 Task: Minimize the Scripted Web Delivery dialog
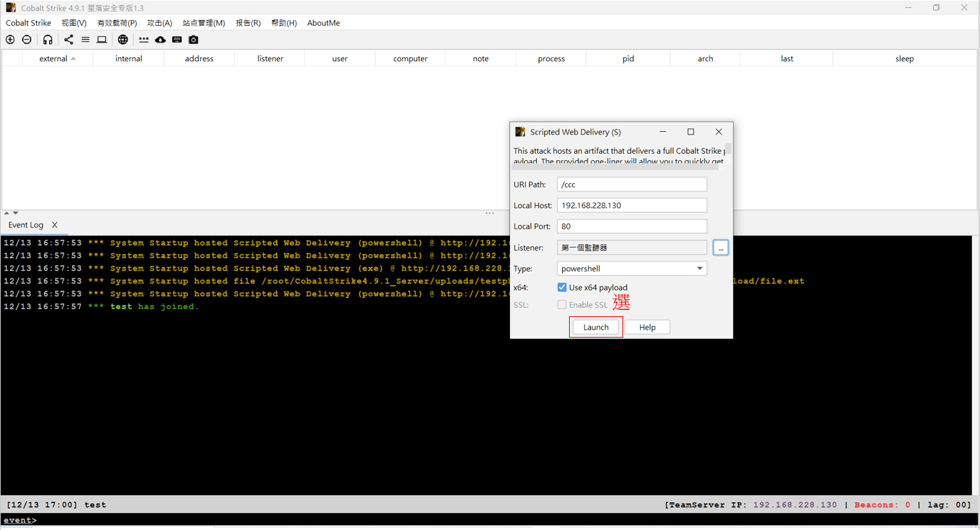pos(663,132)
